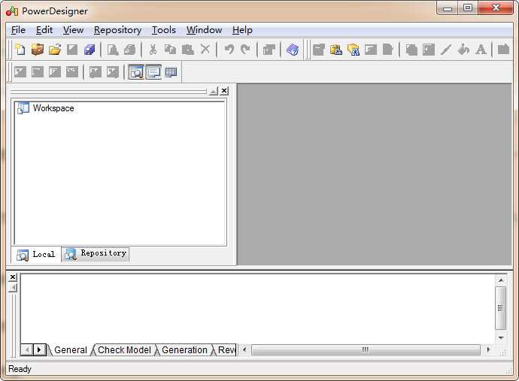
Task: Toggle the Result List grid icon
Action: (171, 72)
